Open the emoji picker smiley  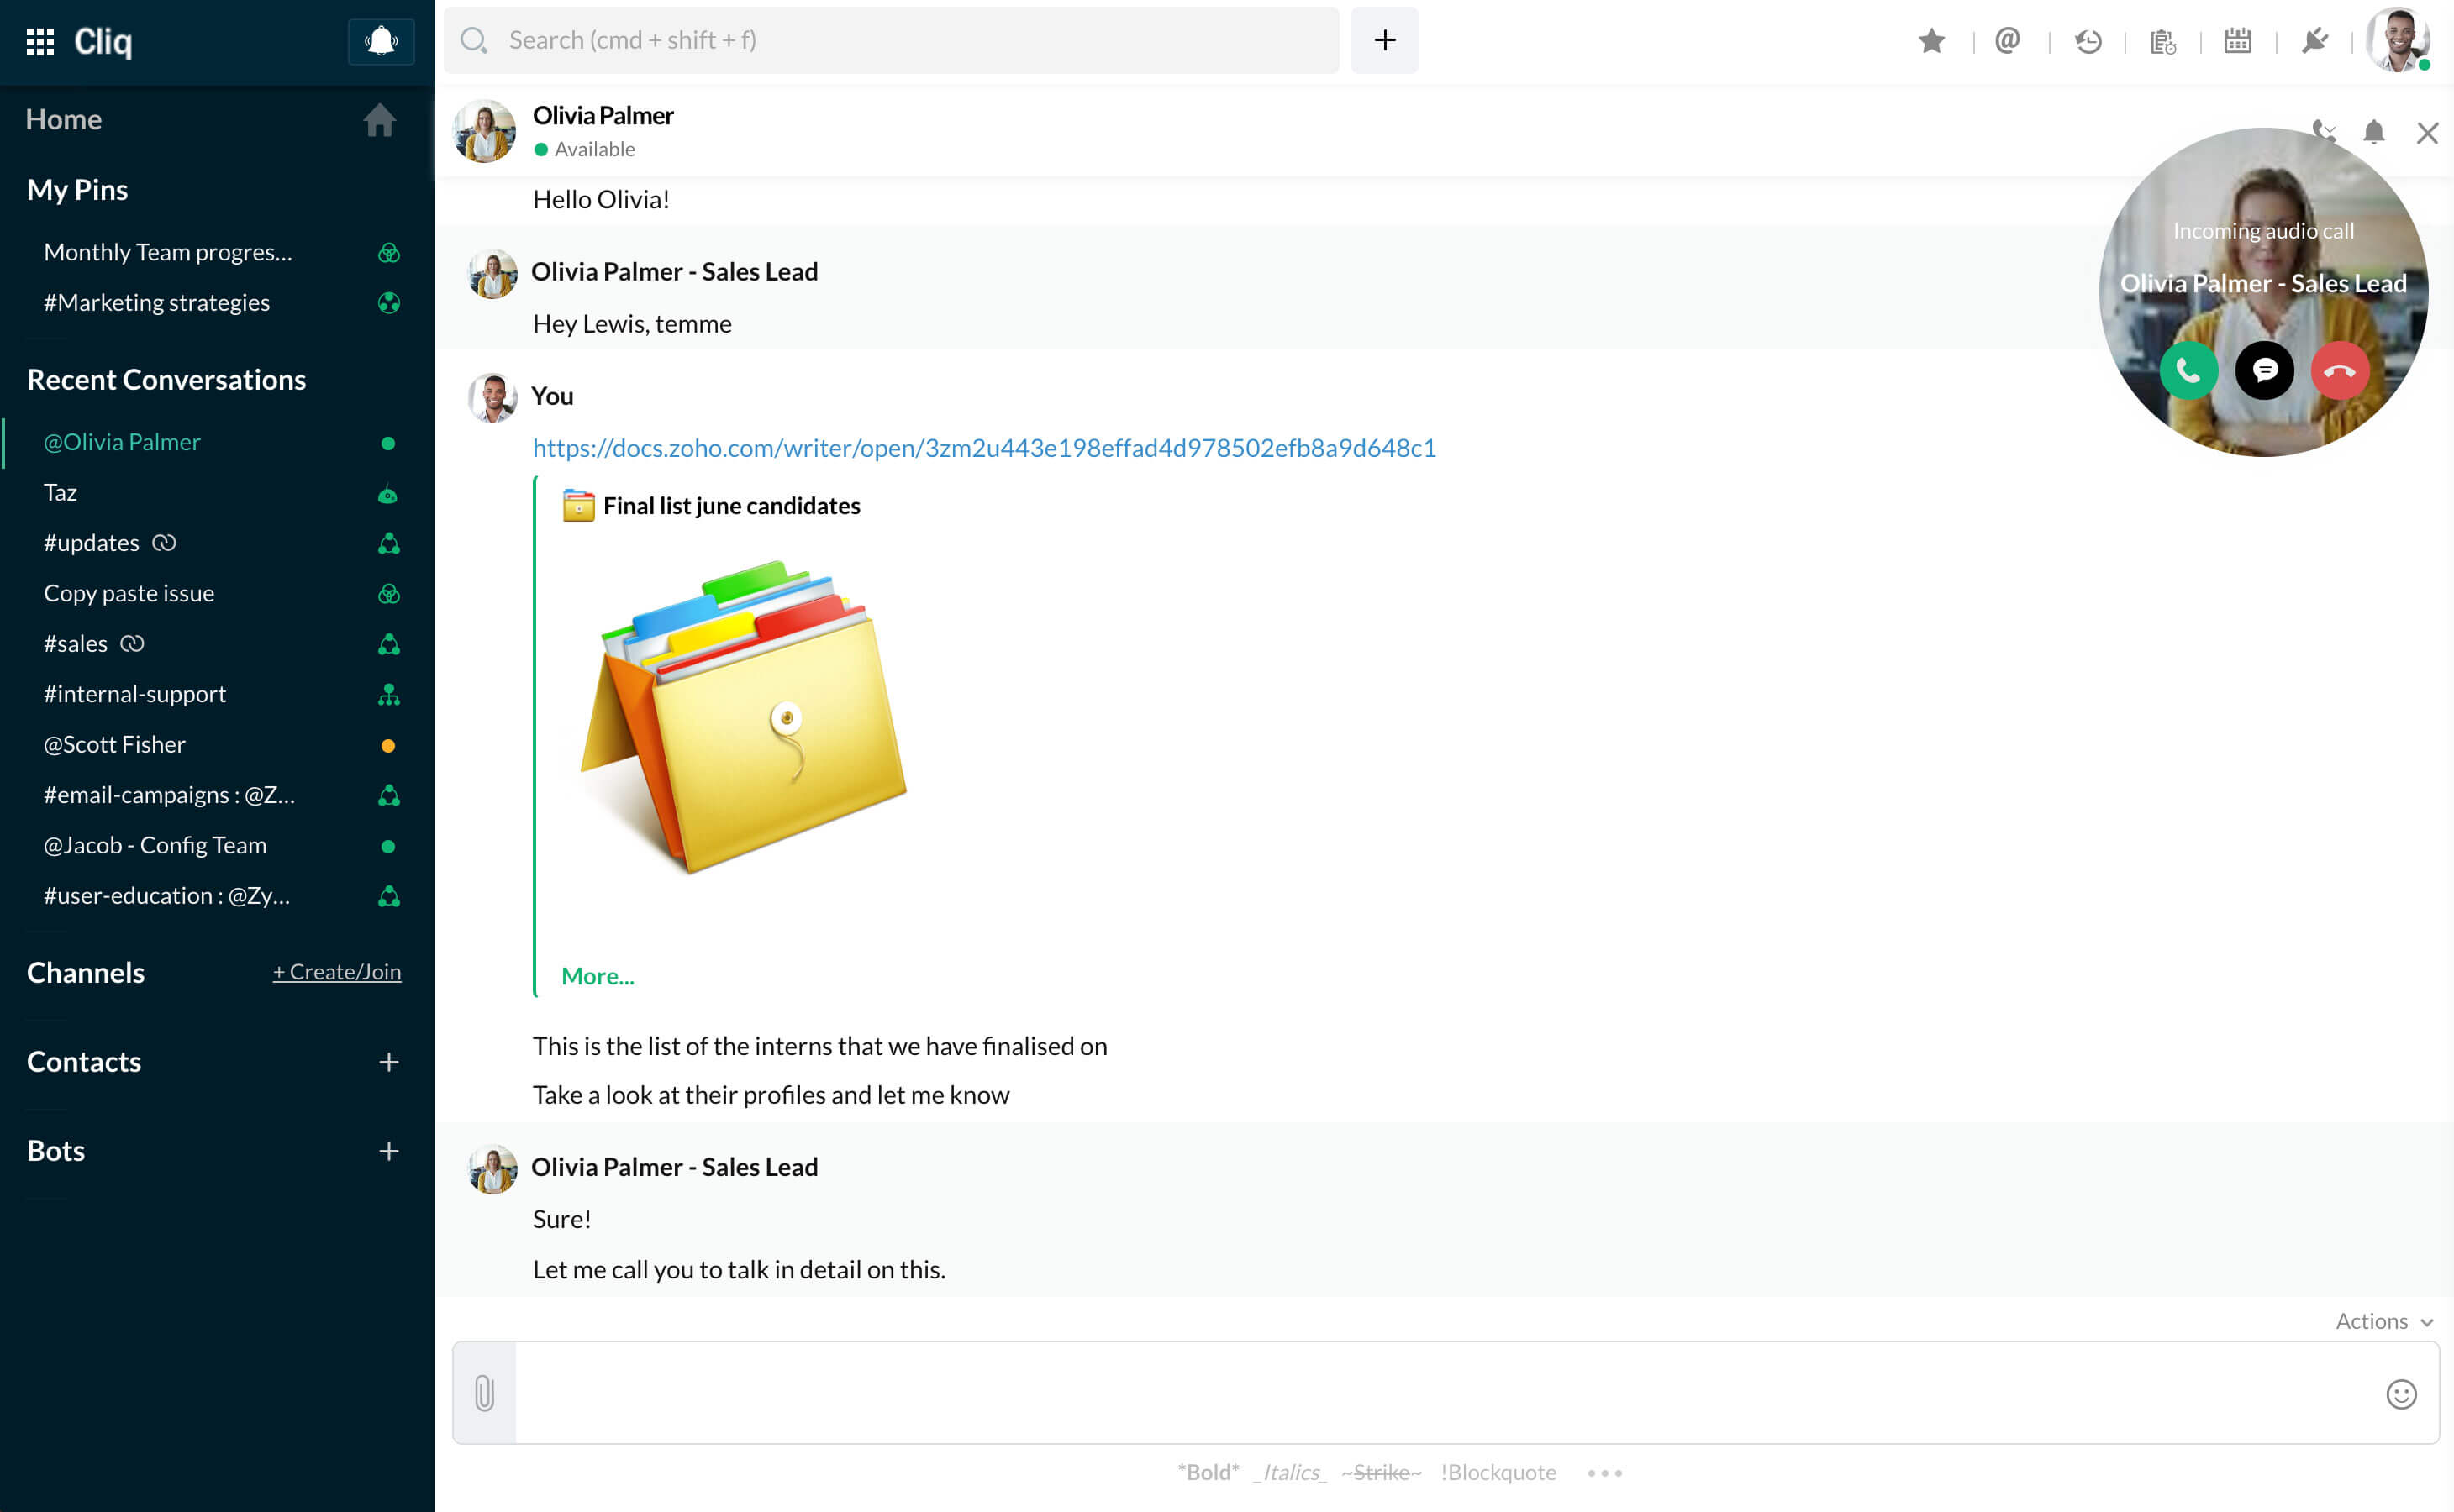[2400, 1393]
